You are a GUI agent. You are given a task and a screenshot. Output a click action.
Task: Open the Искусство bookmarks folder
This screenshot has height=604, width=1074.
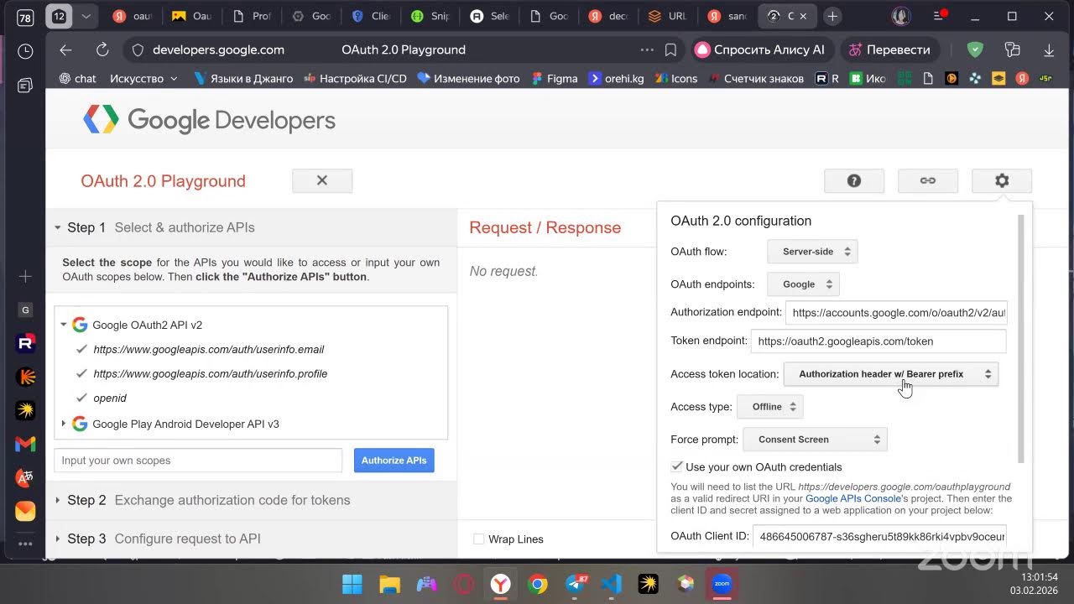(143, 78)
